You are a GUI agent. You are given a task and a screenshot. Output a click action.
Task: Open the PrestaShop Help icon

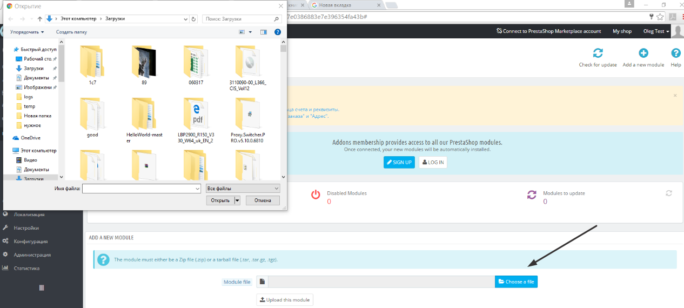(675, 53)
